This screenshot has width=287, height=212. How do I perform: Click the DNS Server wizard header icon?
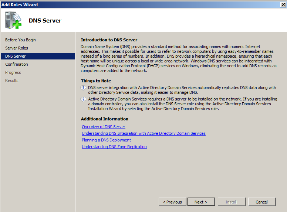pos(13,20)
